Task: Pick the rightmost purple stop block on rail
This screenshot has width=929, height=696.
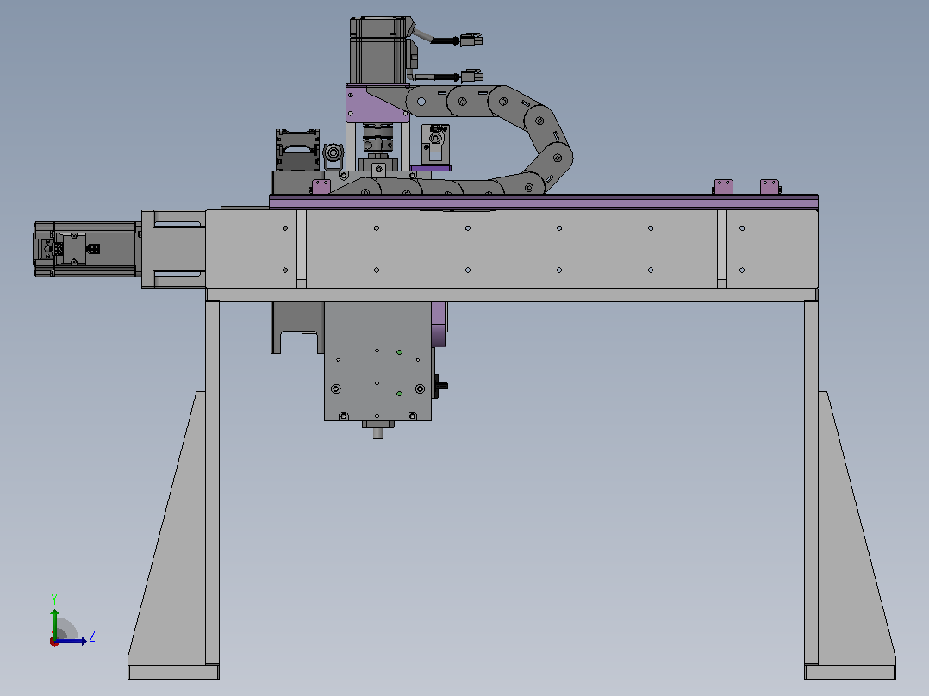Action: 769,187
